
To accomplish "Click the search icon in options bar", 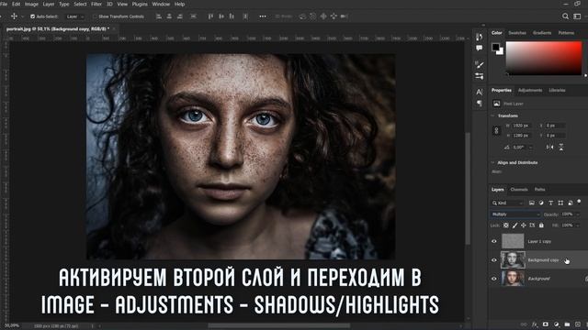I will tap(565, 16).
